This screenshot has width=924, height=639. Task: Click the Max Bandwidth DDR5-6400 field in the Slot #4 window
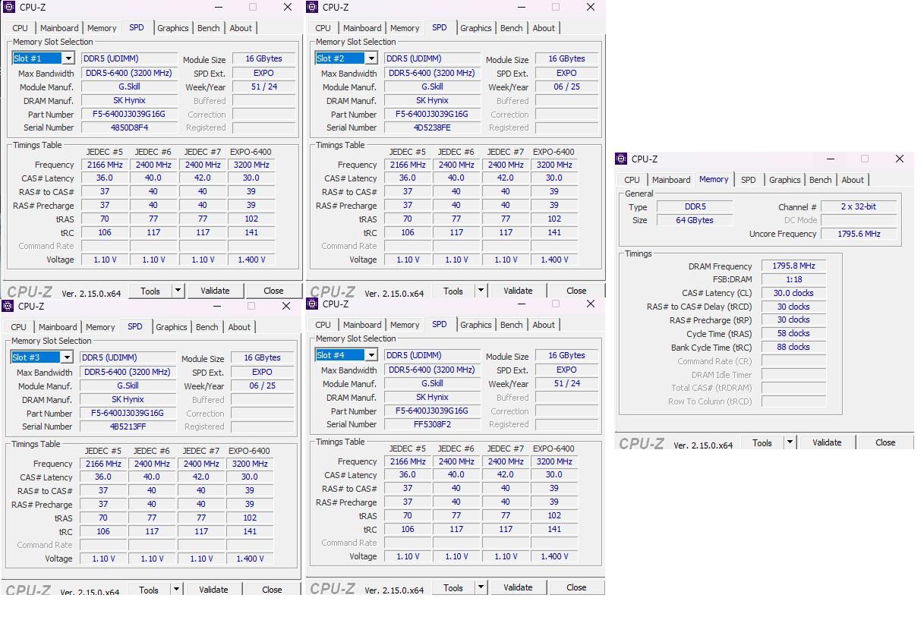(x=432, y=370)
